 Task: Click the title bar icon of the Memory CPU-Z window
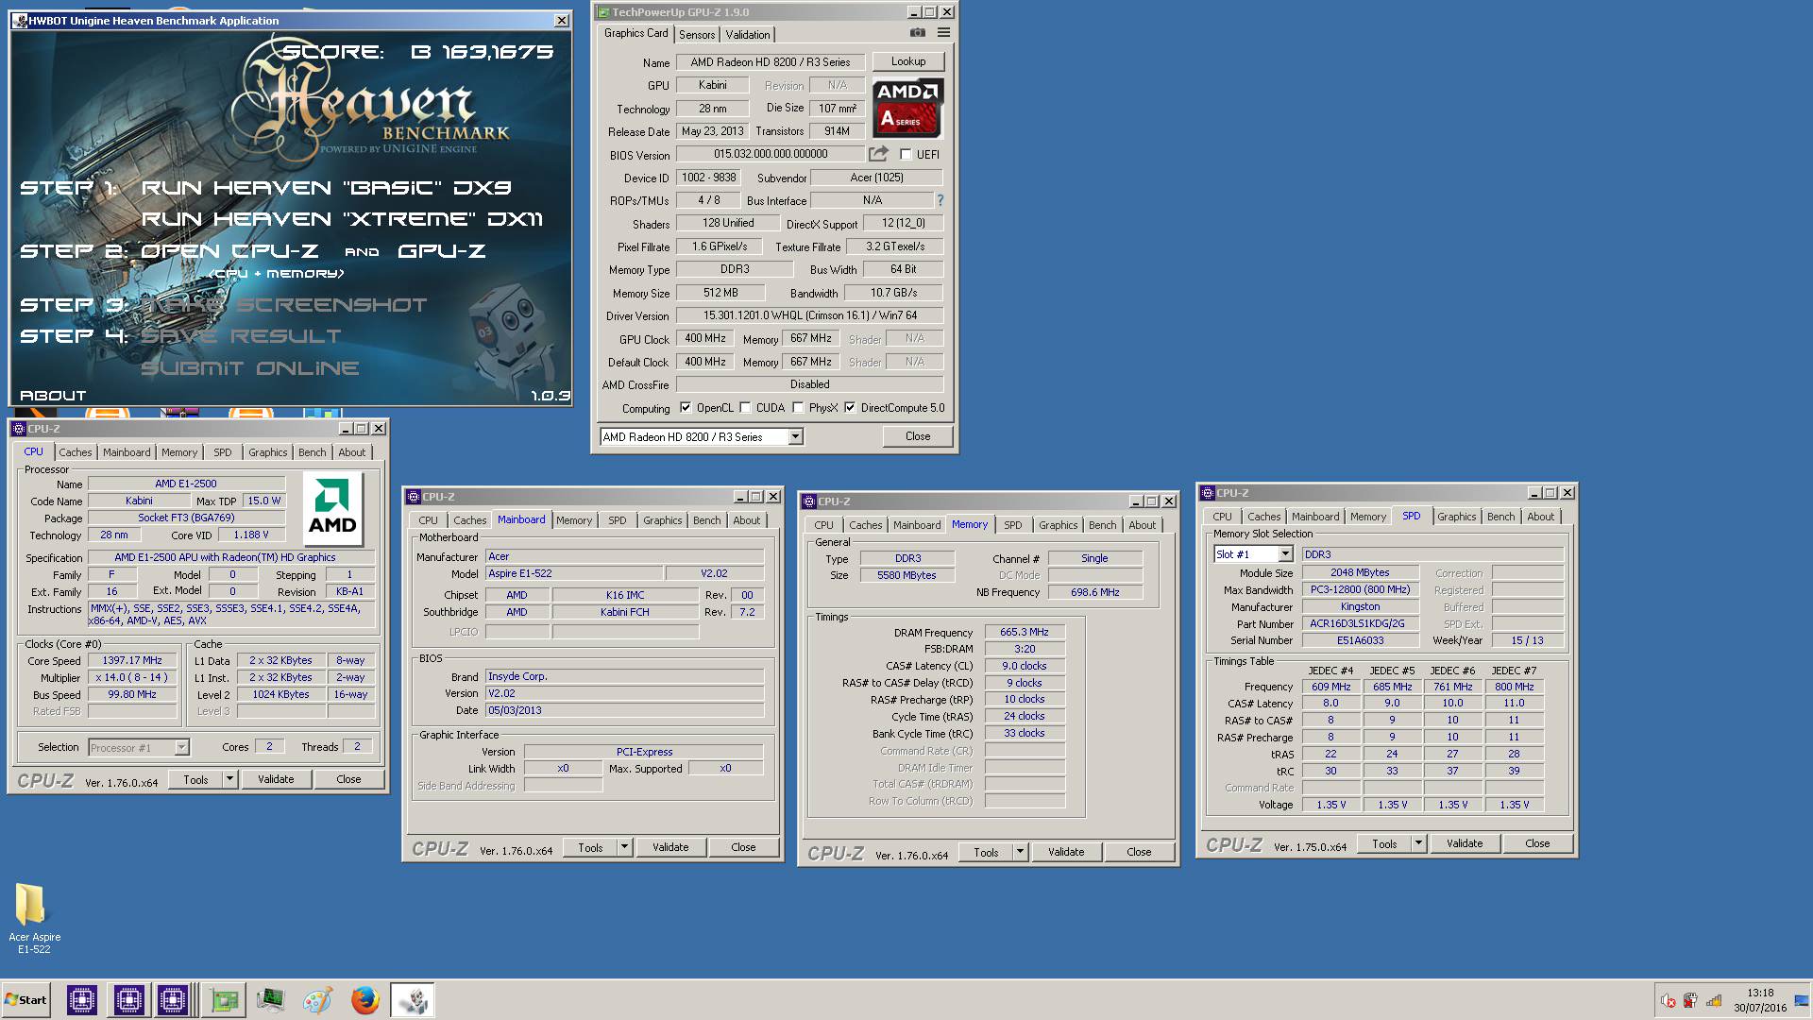point(809,501)
